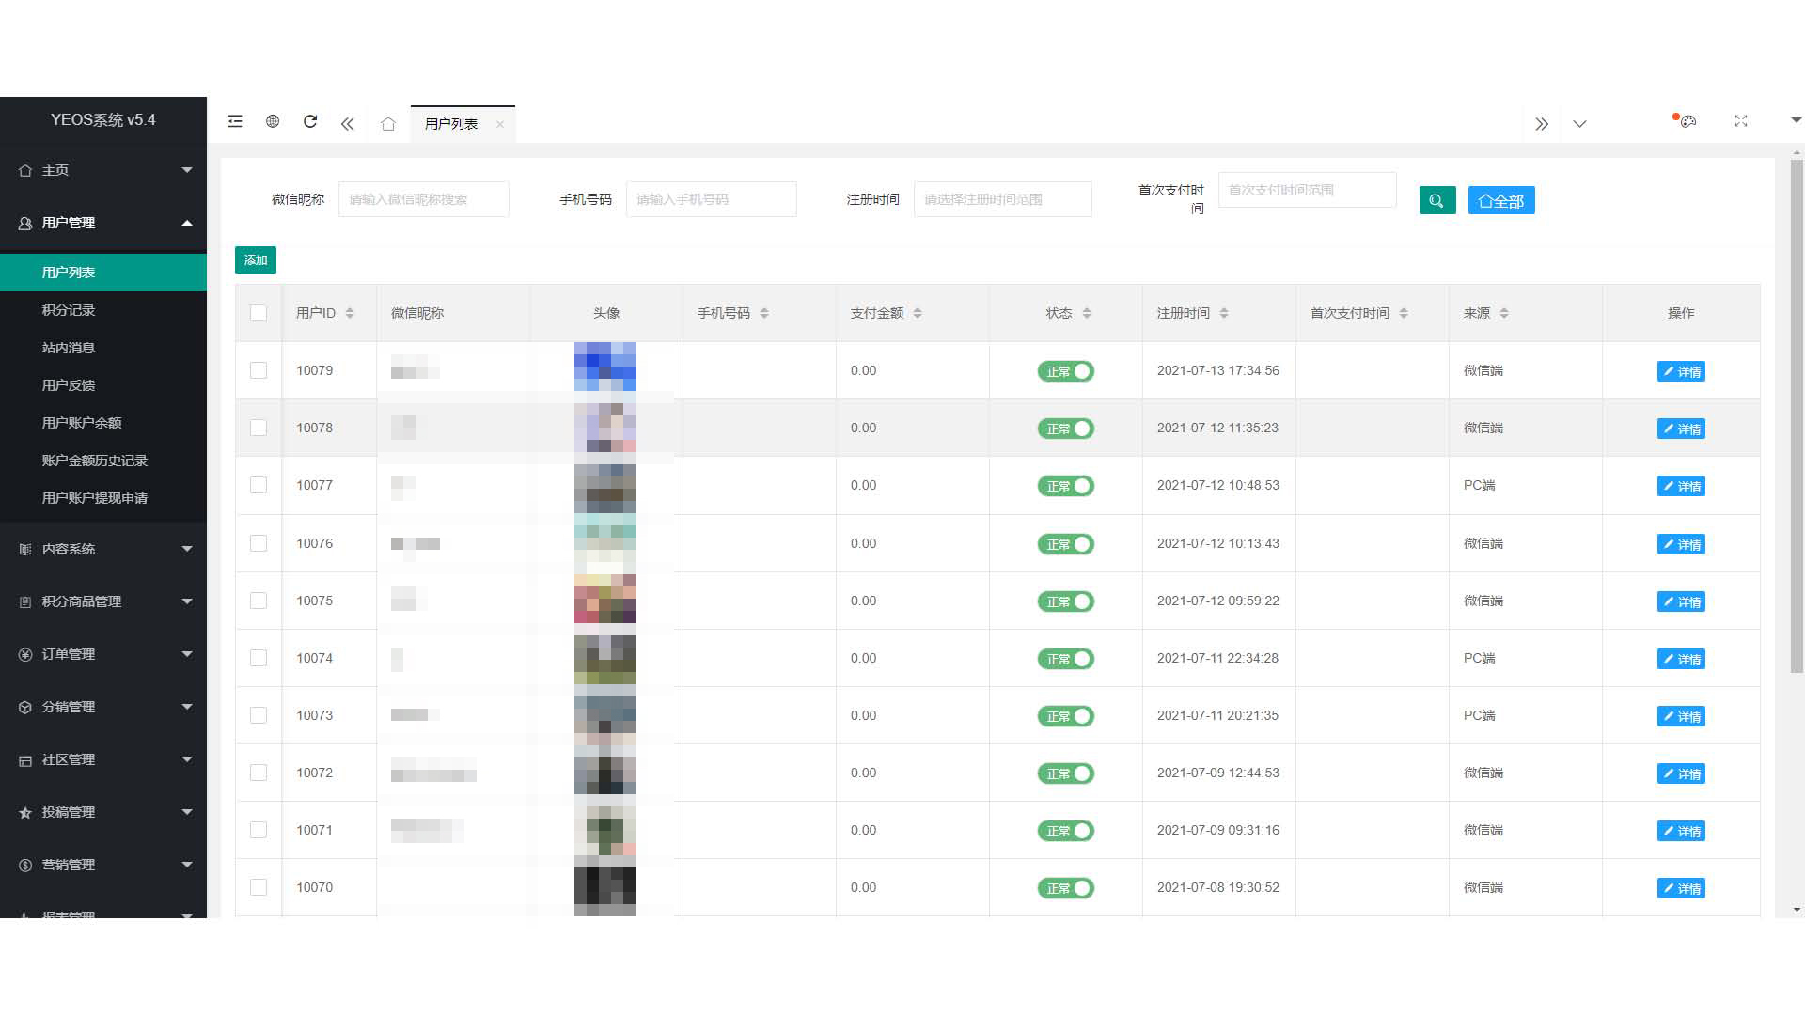1805x1015 pixels.
Task: Expand 分销管理 sidebar section
Action: point(103,707)
